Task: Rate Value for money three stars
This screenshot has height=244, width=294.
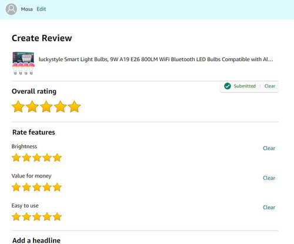Action: [x=37, y=187]
